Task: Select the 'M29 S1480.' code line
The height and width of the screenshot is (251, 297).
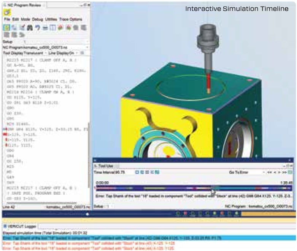Action: [x=18, y=124]
